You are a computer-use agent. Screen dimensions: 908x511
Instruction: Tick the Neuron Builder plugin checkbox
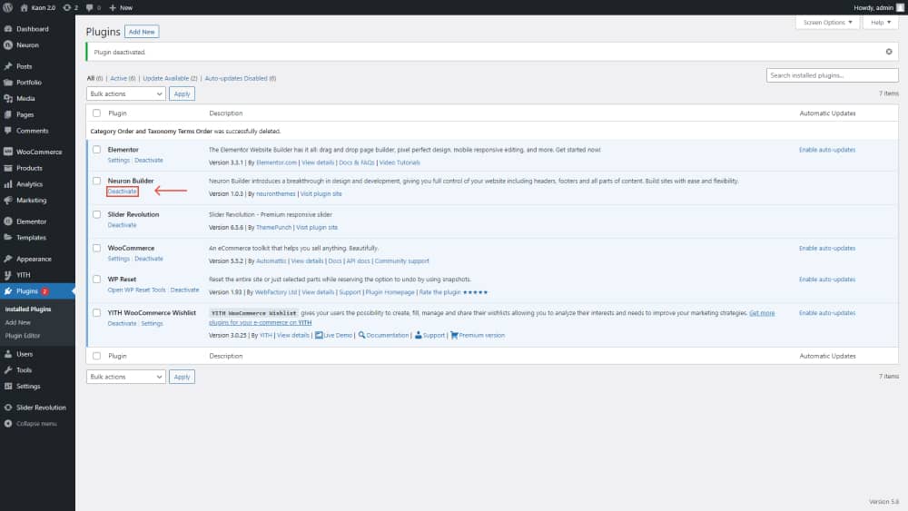(x=97, y=182)
